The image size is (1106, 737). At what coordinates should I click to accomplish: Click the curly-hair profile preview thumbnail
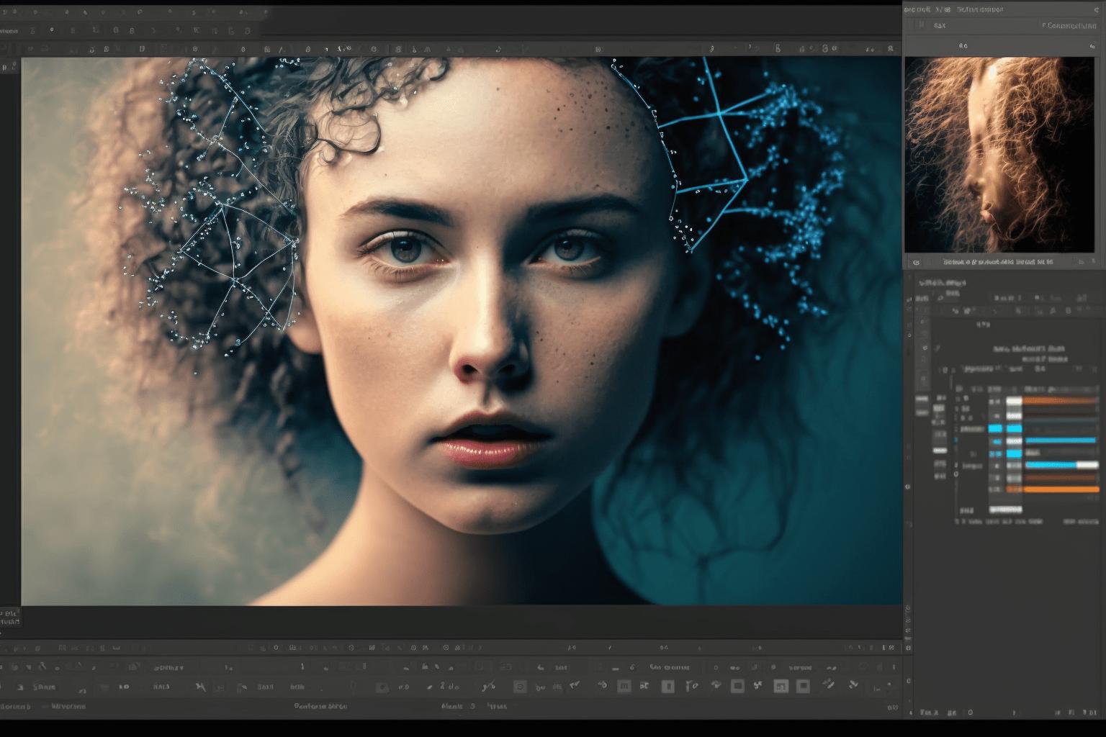point(999,155)
